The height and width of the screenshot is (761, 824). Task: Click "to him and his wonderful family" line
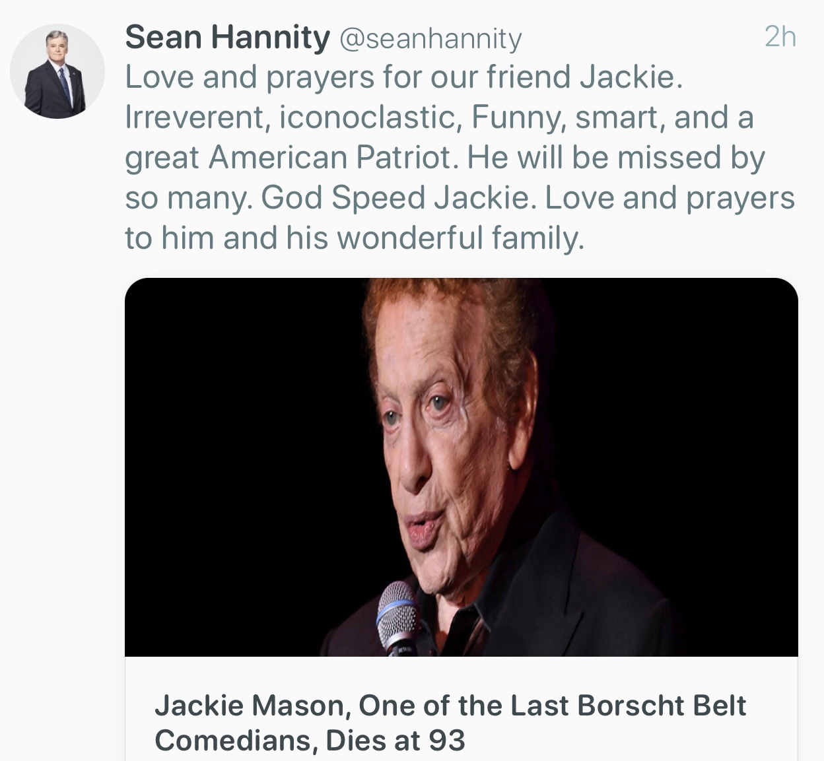tap(355, 238)
